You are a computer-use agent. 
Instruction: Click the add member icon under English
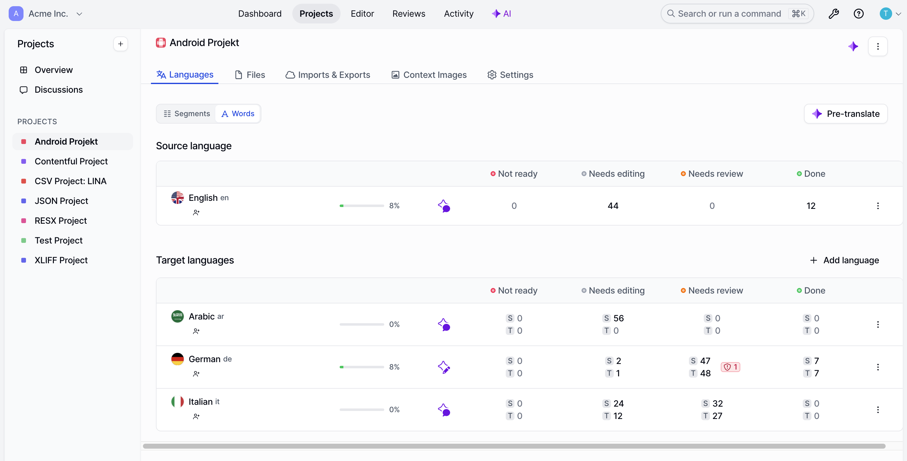[x=196, y=212]
